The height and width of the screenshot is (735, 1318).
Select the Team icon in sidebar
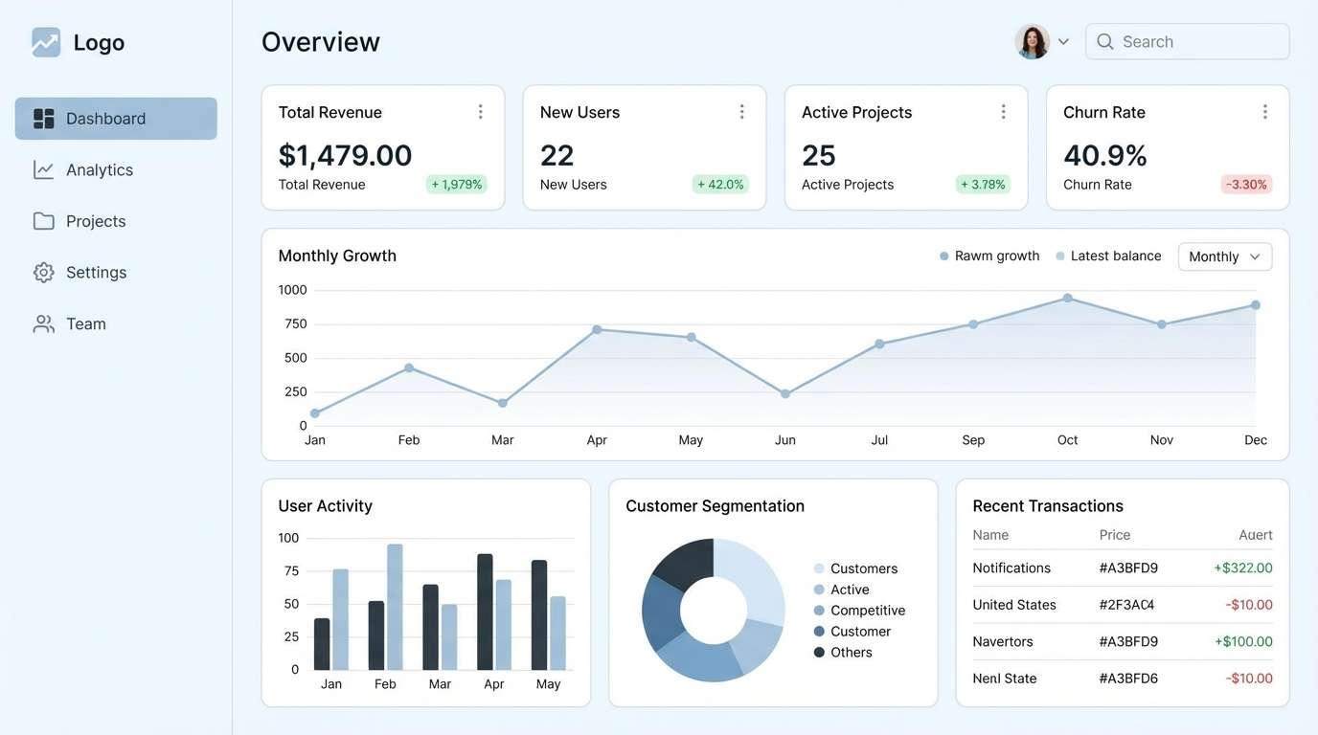coord(43,323)
